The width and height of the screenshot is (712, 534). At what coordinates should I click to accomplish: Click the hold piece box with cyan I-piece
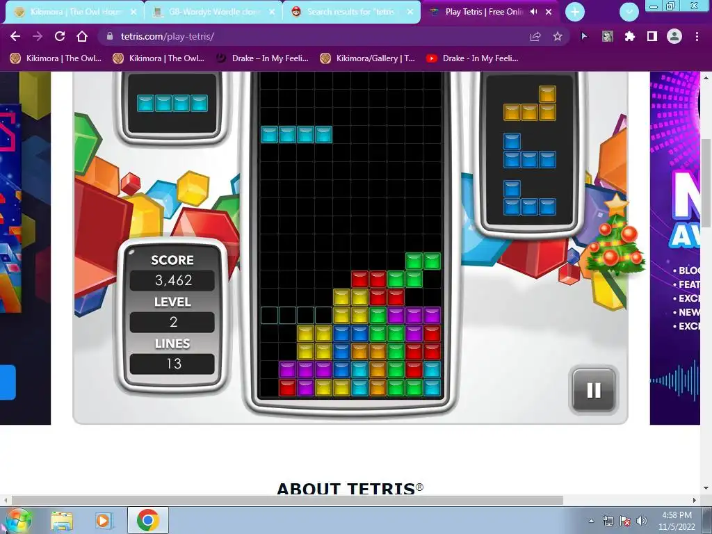click(172, 104)
